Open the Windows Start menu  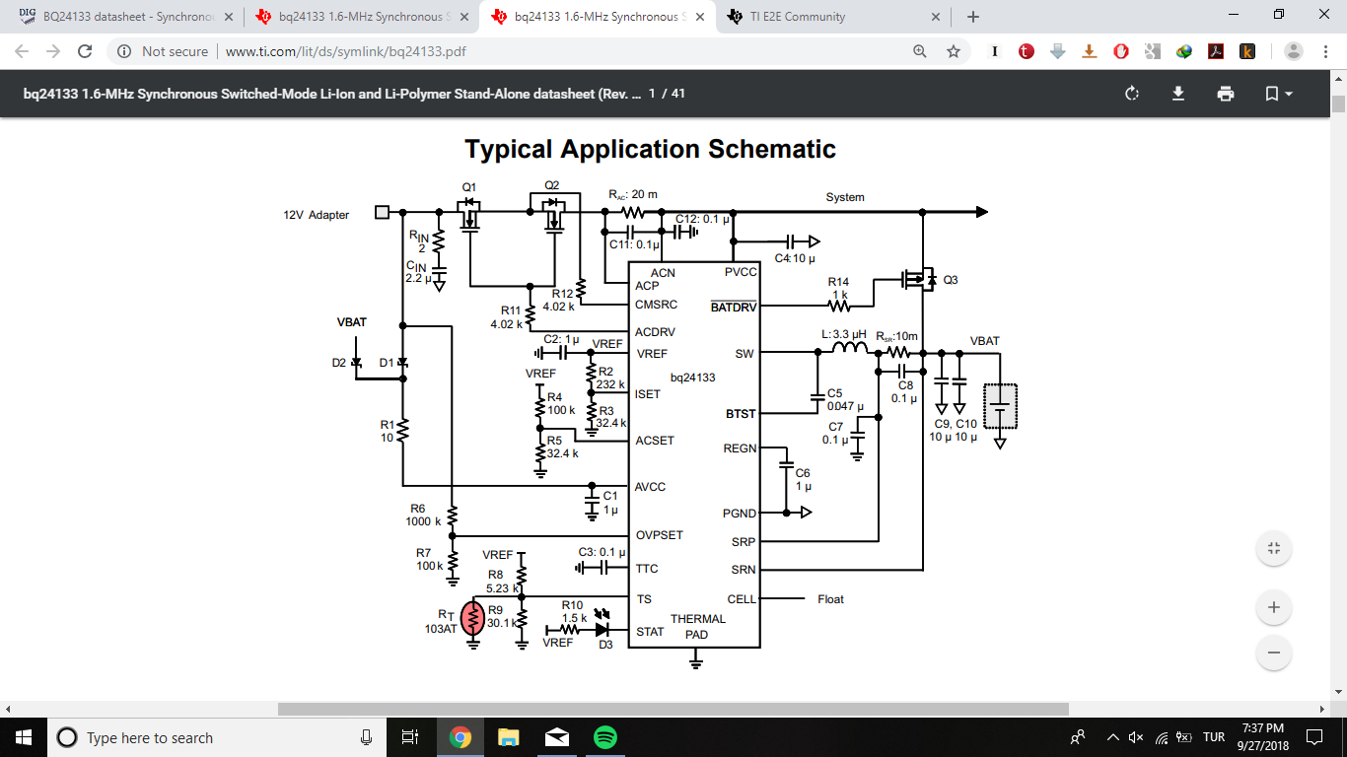[24, 737]
